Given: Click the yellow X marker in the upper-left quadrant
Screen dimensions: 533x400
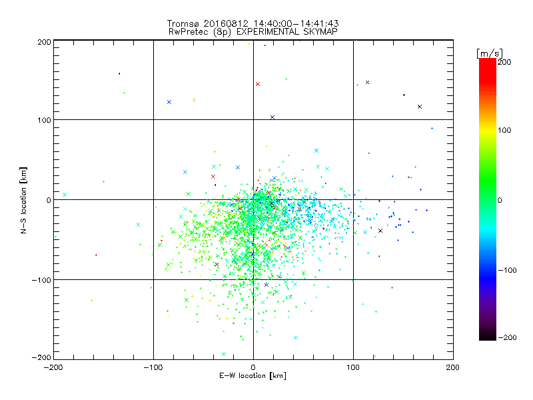Looking at the screenshot, I should (194, 100).
